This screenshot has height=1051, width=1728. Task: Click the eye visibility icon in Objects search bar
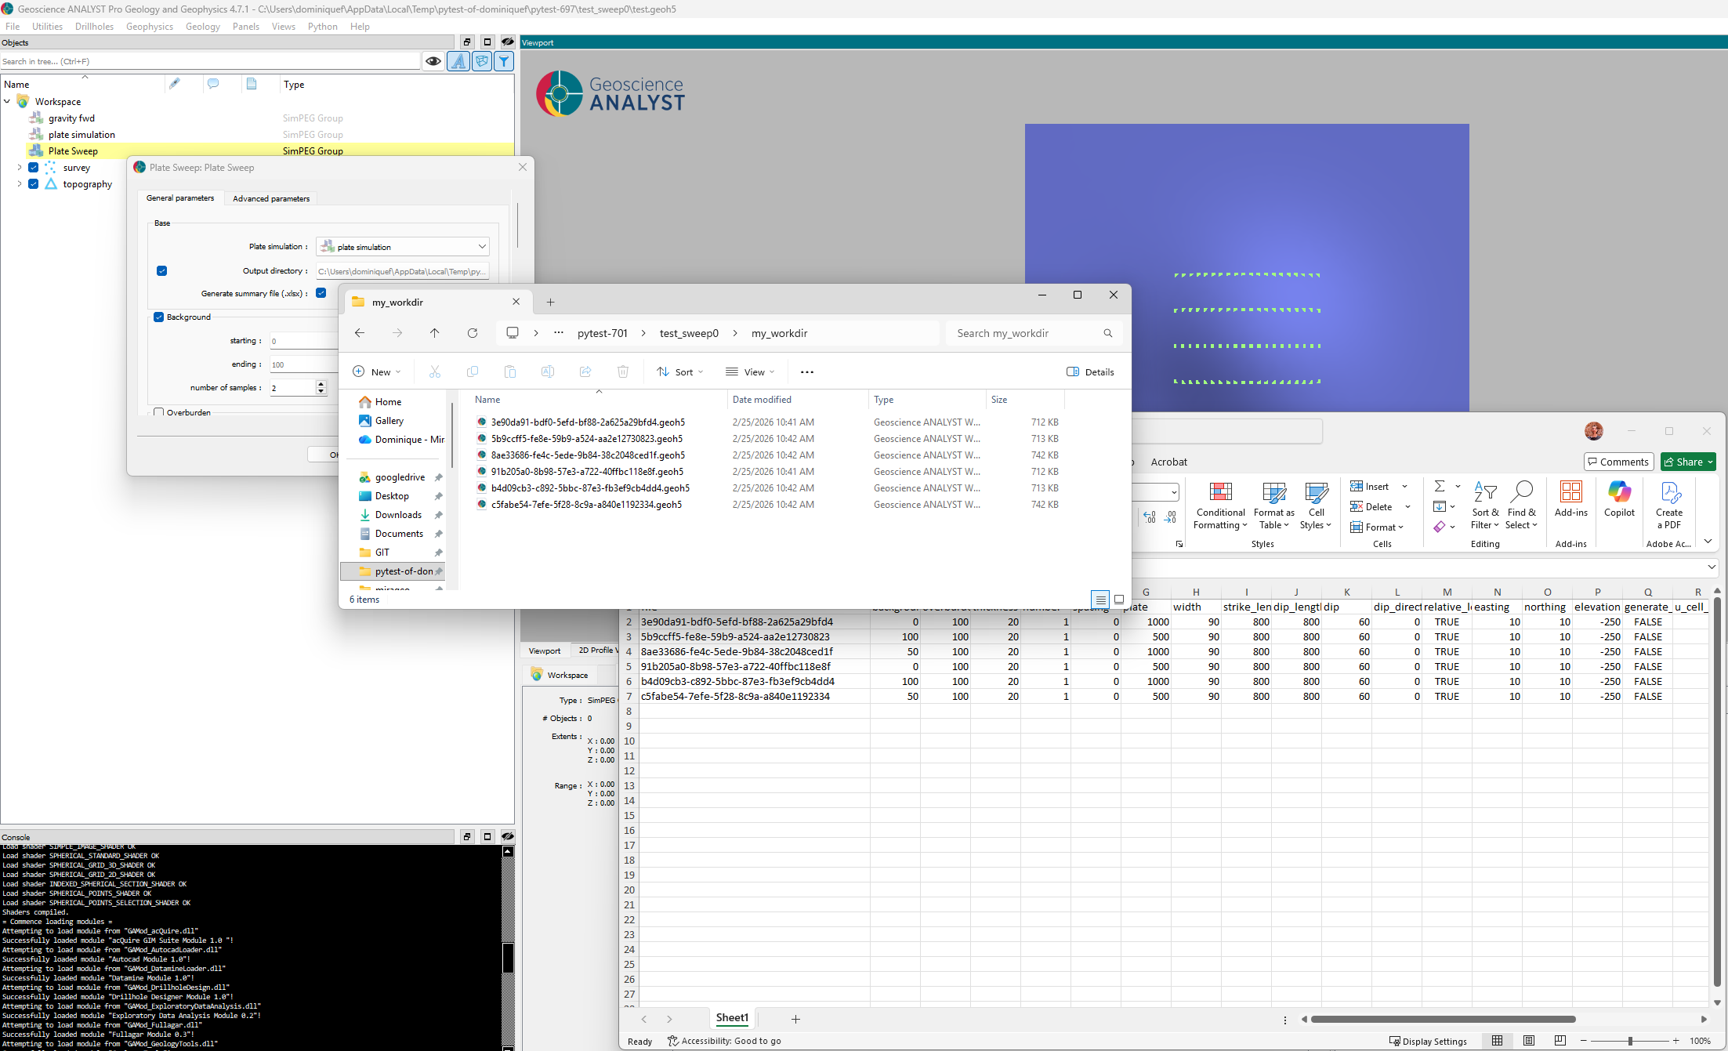433,61
